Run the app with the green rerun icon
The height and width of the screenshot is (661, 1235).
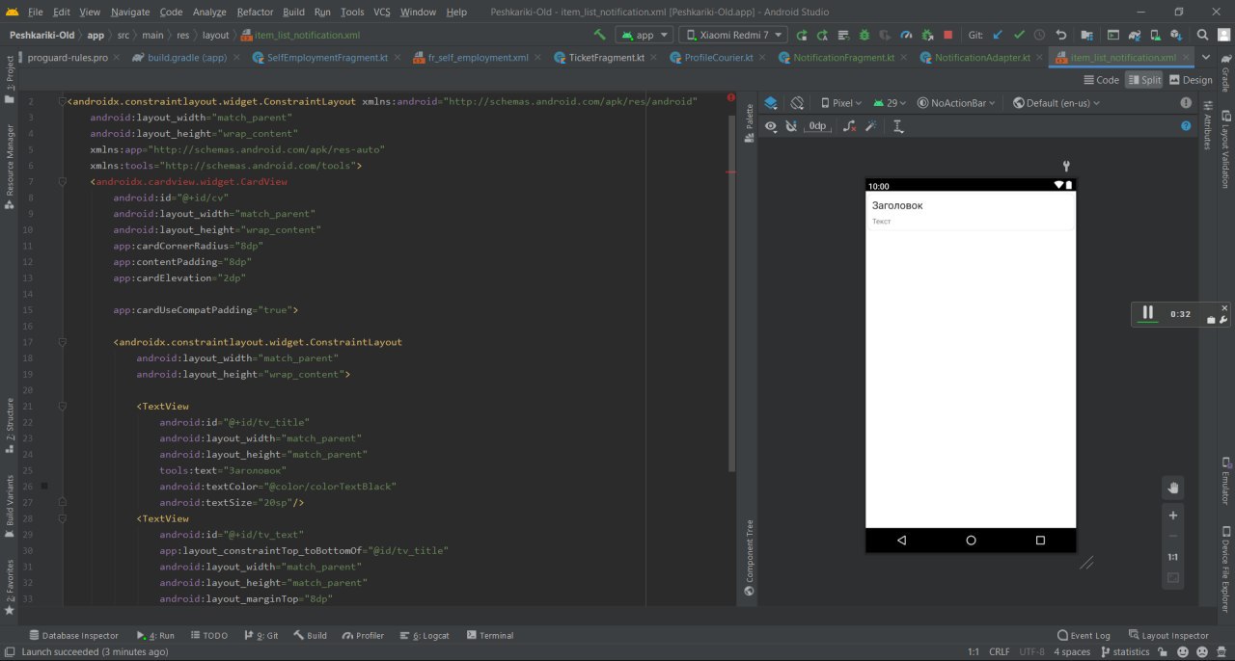tap(802, 35)
